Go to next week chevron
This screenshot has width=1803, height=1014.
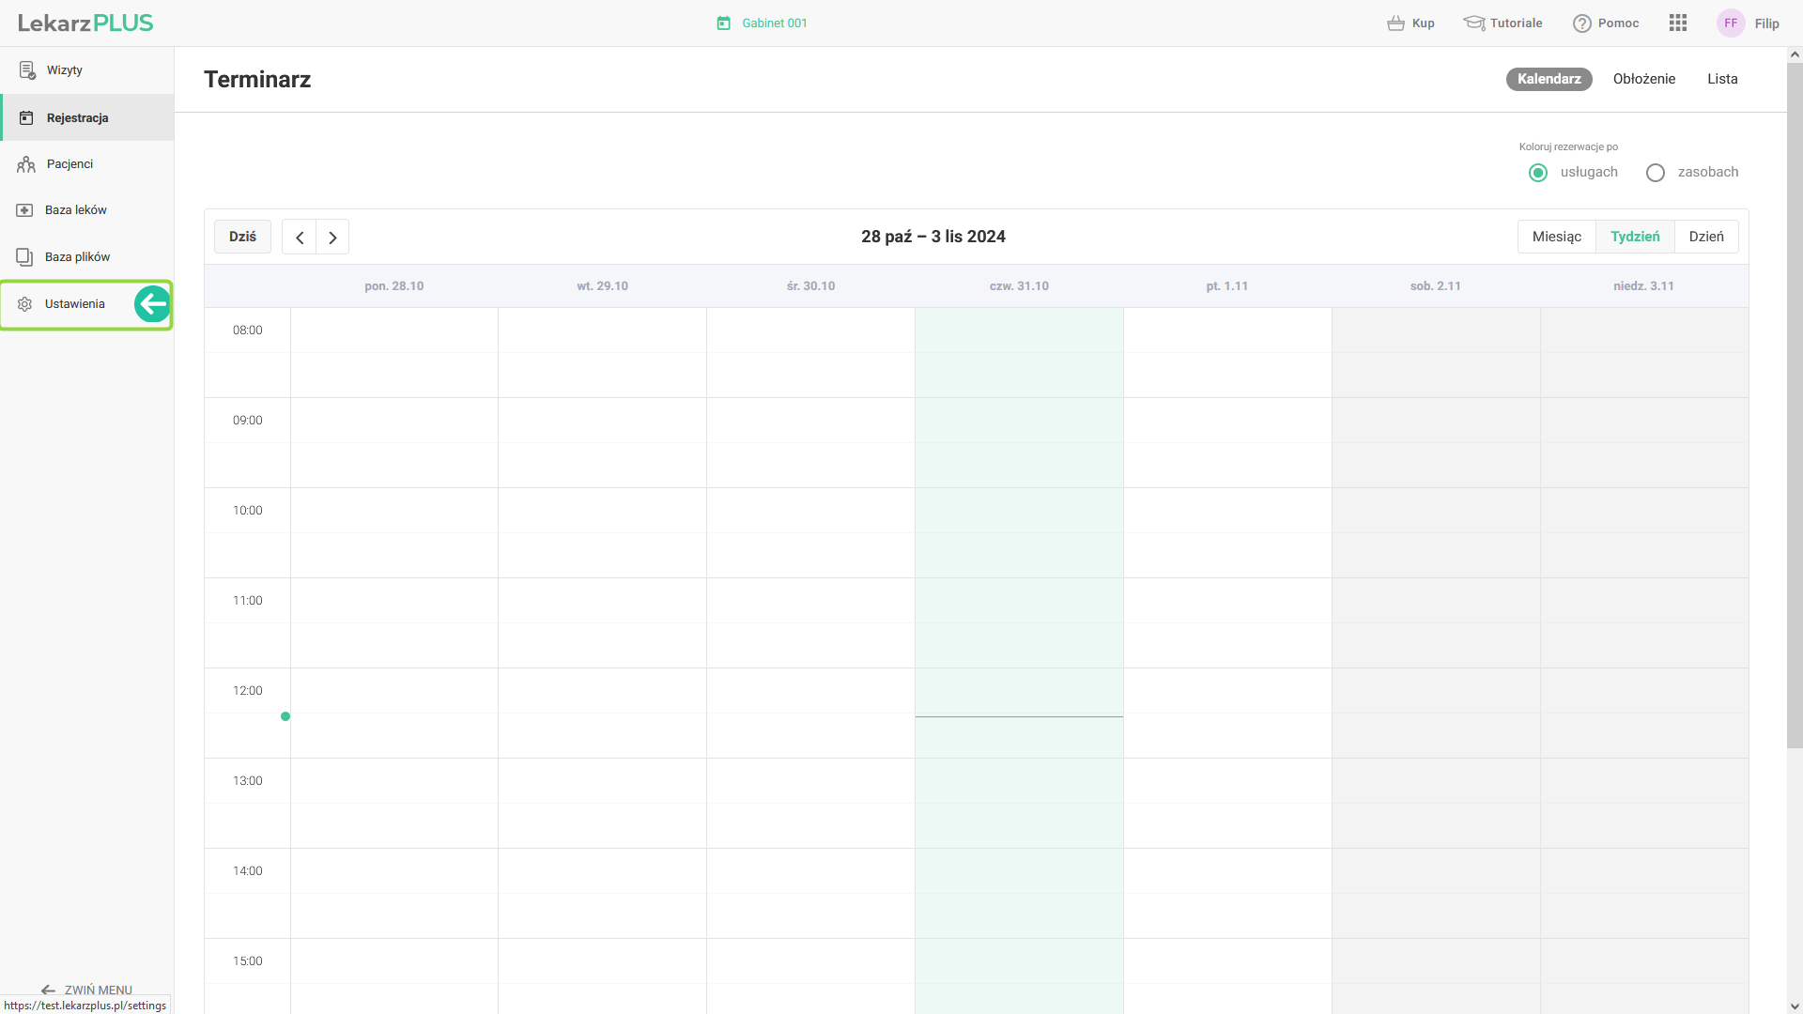(x=332, y=238)
